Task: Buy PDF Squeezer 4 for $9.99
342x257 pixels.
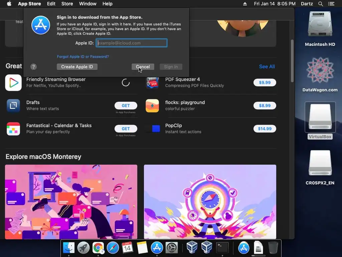Action: 265,82
